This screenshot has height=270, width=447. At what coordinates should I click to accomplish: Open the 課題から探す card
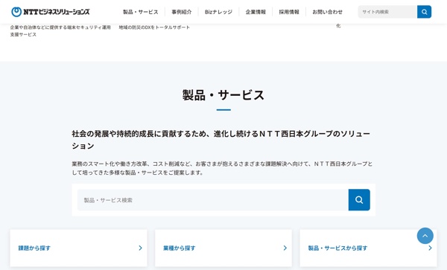click(x=79, y=248)
